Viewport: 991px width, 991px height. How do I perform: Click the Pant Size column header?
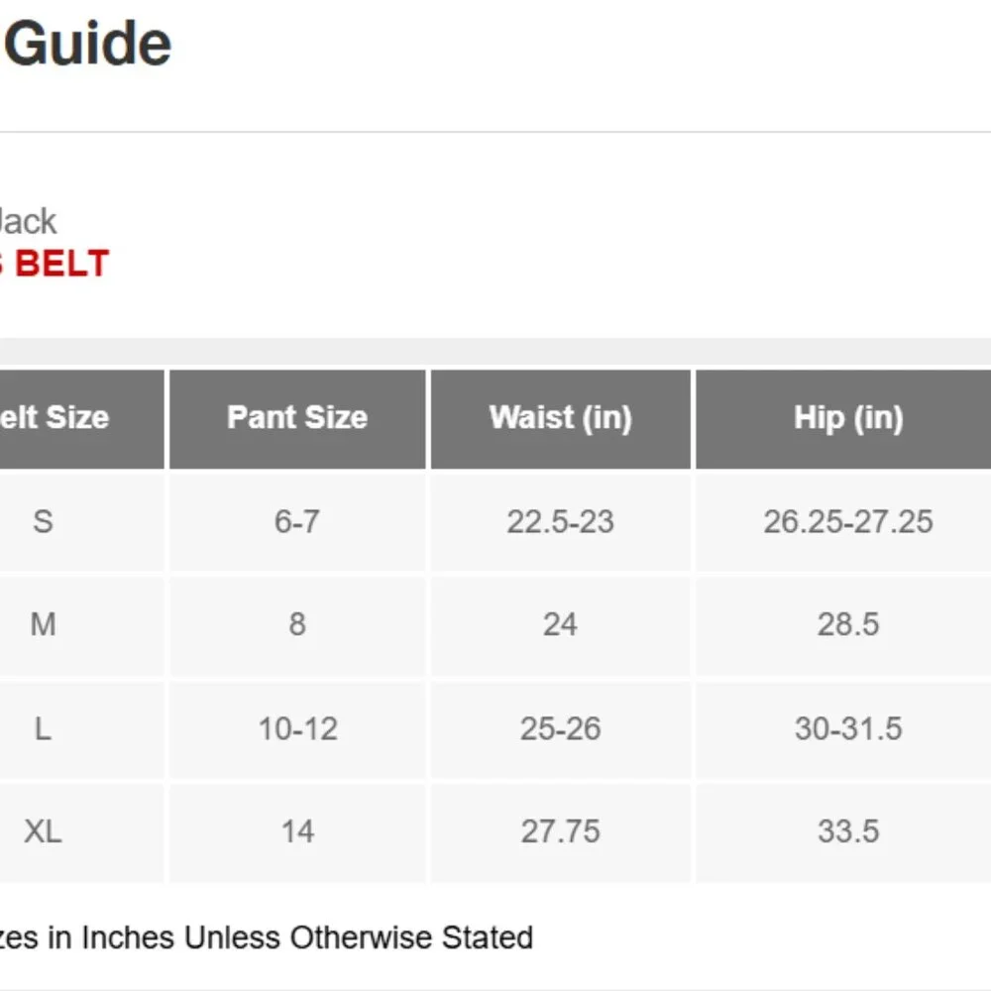point(297,419)
